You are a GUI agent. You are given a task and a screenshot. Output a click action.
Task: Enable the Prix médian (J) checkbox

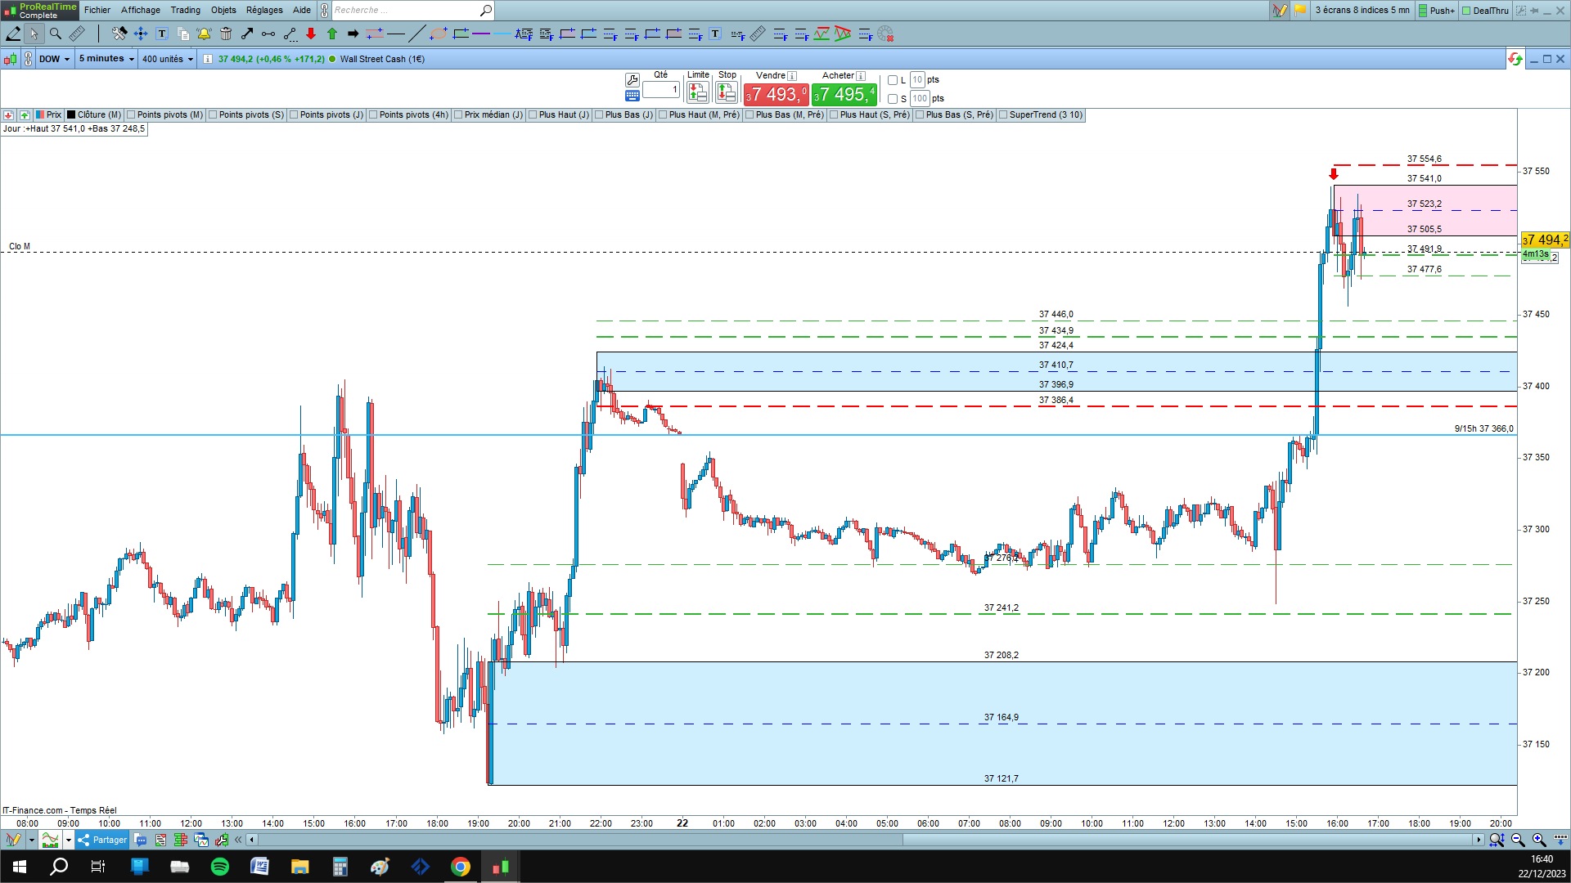click(458, 115)
